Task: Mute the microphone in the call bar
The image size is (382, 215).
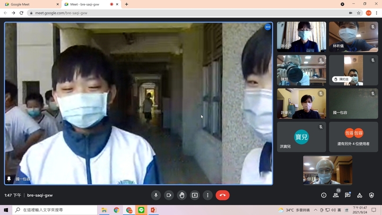Action: pos(156,195)
